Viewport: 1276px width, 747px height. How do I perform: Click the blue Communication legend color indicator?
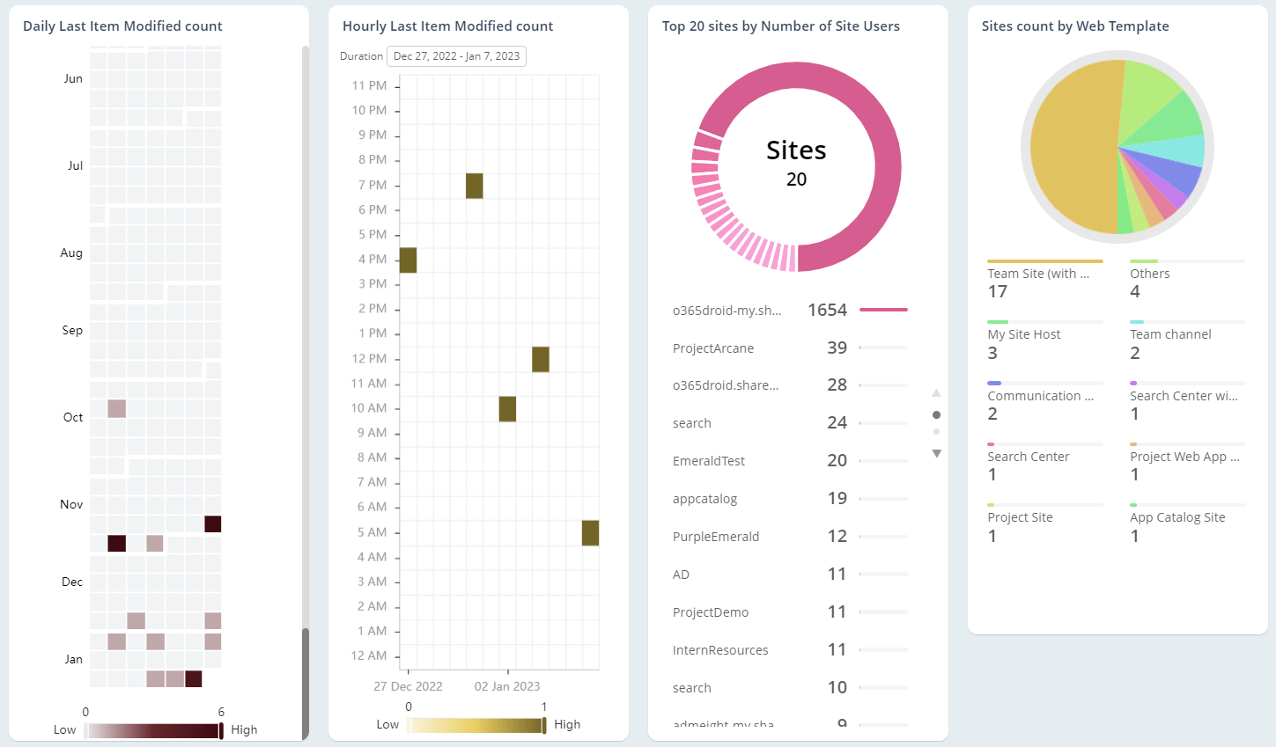coord(996,382)
